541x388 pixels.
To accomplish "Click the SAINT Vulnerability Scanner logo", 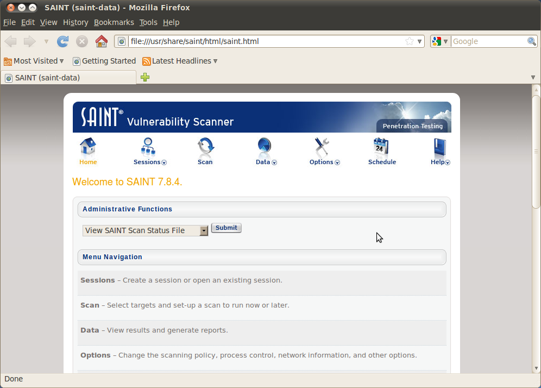I will click(158, 117).
